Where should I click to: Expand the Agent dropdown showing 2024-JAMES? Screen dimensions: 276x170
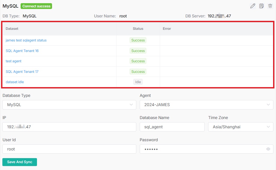point(206,105)
